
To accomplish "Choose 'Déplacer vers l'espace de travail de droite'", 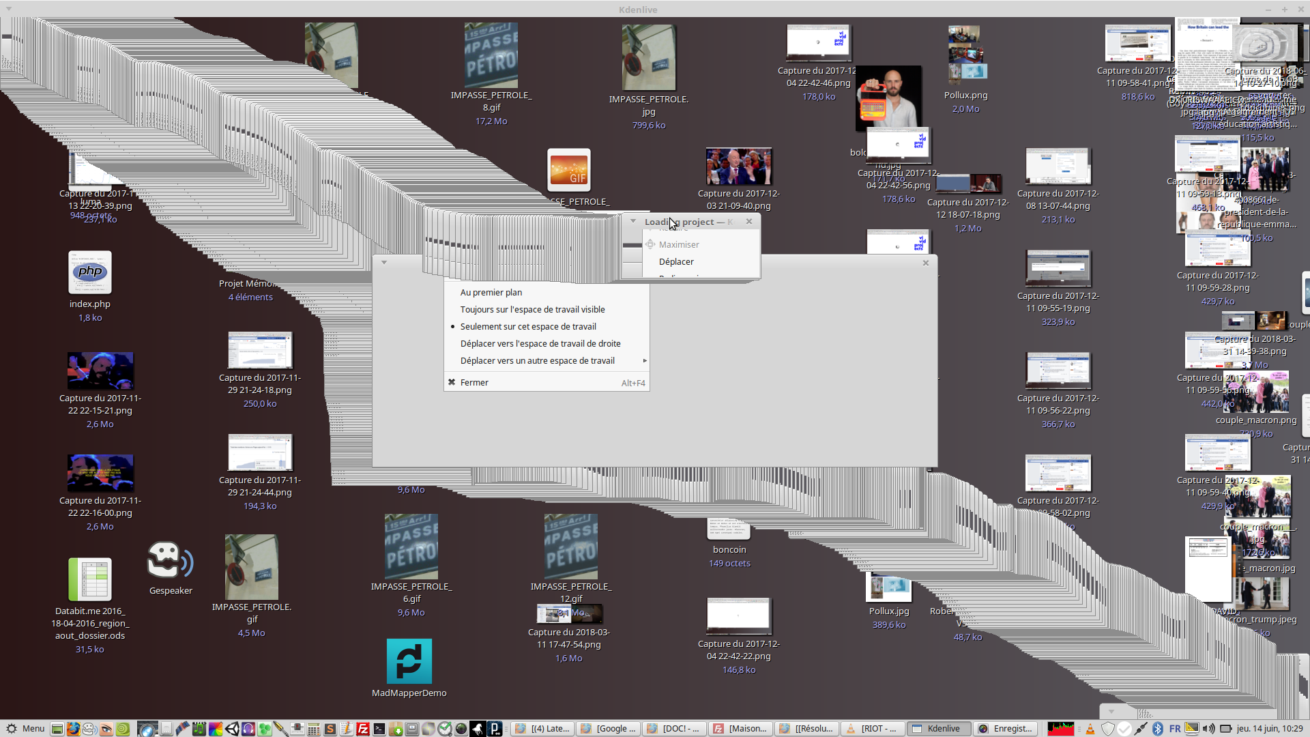I will [540, 344].
